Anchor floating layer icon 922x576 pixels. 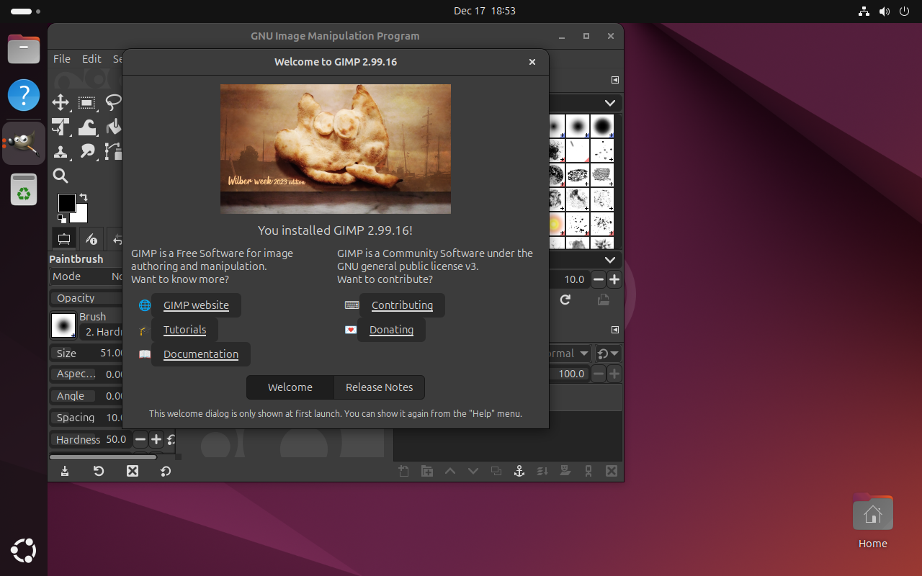click(519, 471)
